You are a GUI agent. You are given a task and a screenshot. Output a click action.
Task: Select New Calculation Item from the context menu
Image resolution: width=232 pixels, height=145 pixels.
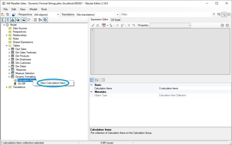click(53, 83)
